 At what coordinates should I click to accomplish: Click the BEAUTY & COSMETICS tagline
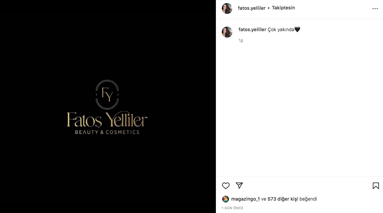point(107,132)
